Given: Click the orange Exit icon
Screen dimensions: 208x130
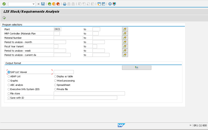Looking at the screenshot, I should [54, 4].
